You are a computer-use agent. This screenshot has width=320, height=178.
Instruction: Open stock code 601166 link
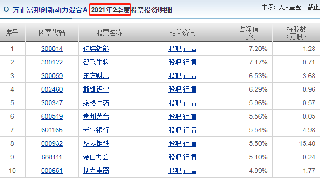pos(52,130)
